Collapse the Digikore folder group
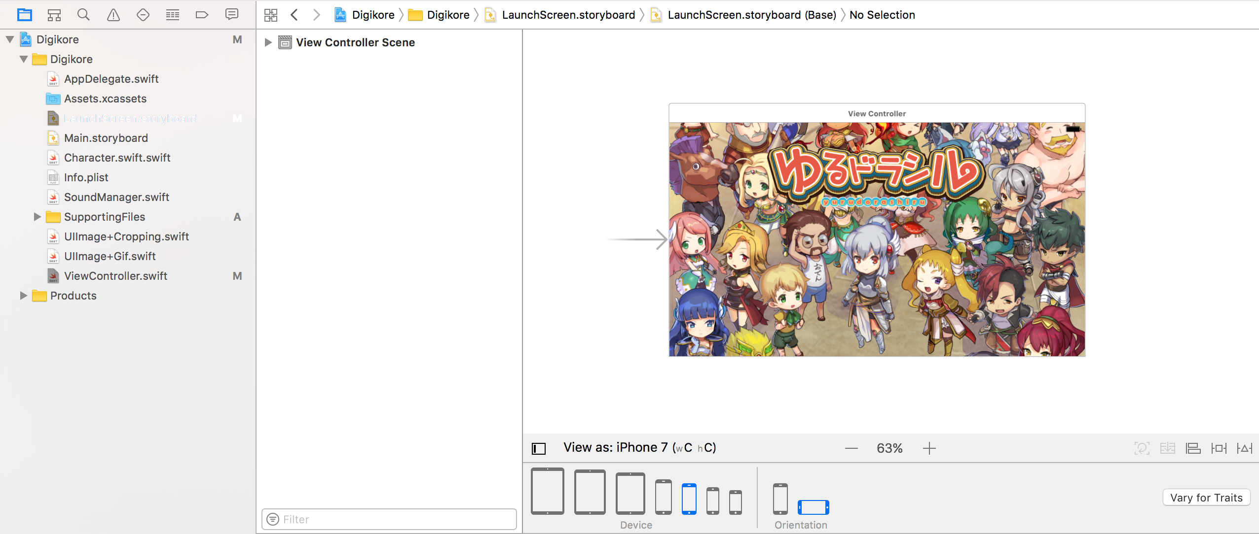 click(24, 59)
